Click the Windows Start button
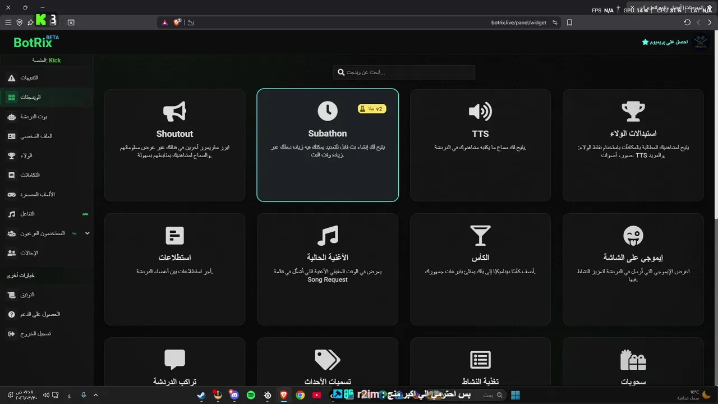Viewport: 718px width, 404px height. [x=516, y=395]
